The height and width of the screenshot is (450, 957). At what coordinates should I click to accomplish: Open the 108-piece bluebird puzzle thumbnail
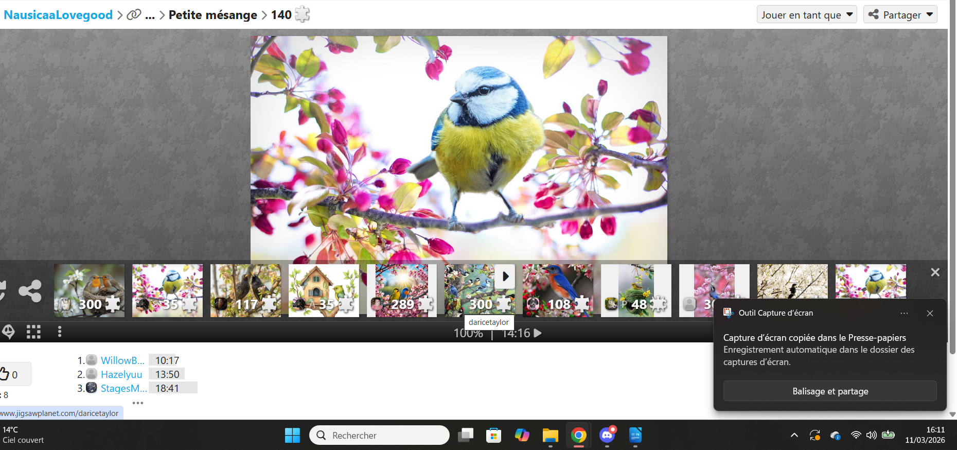tap(559, 290)
